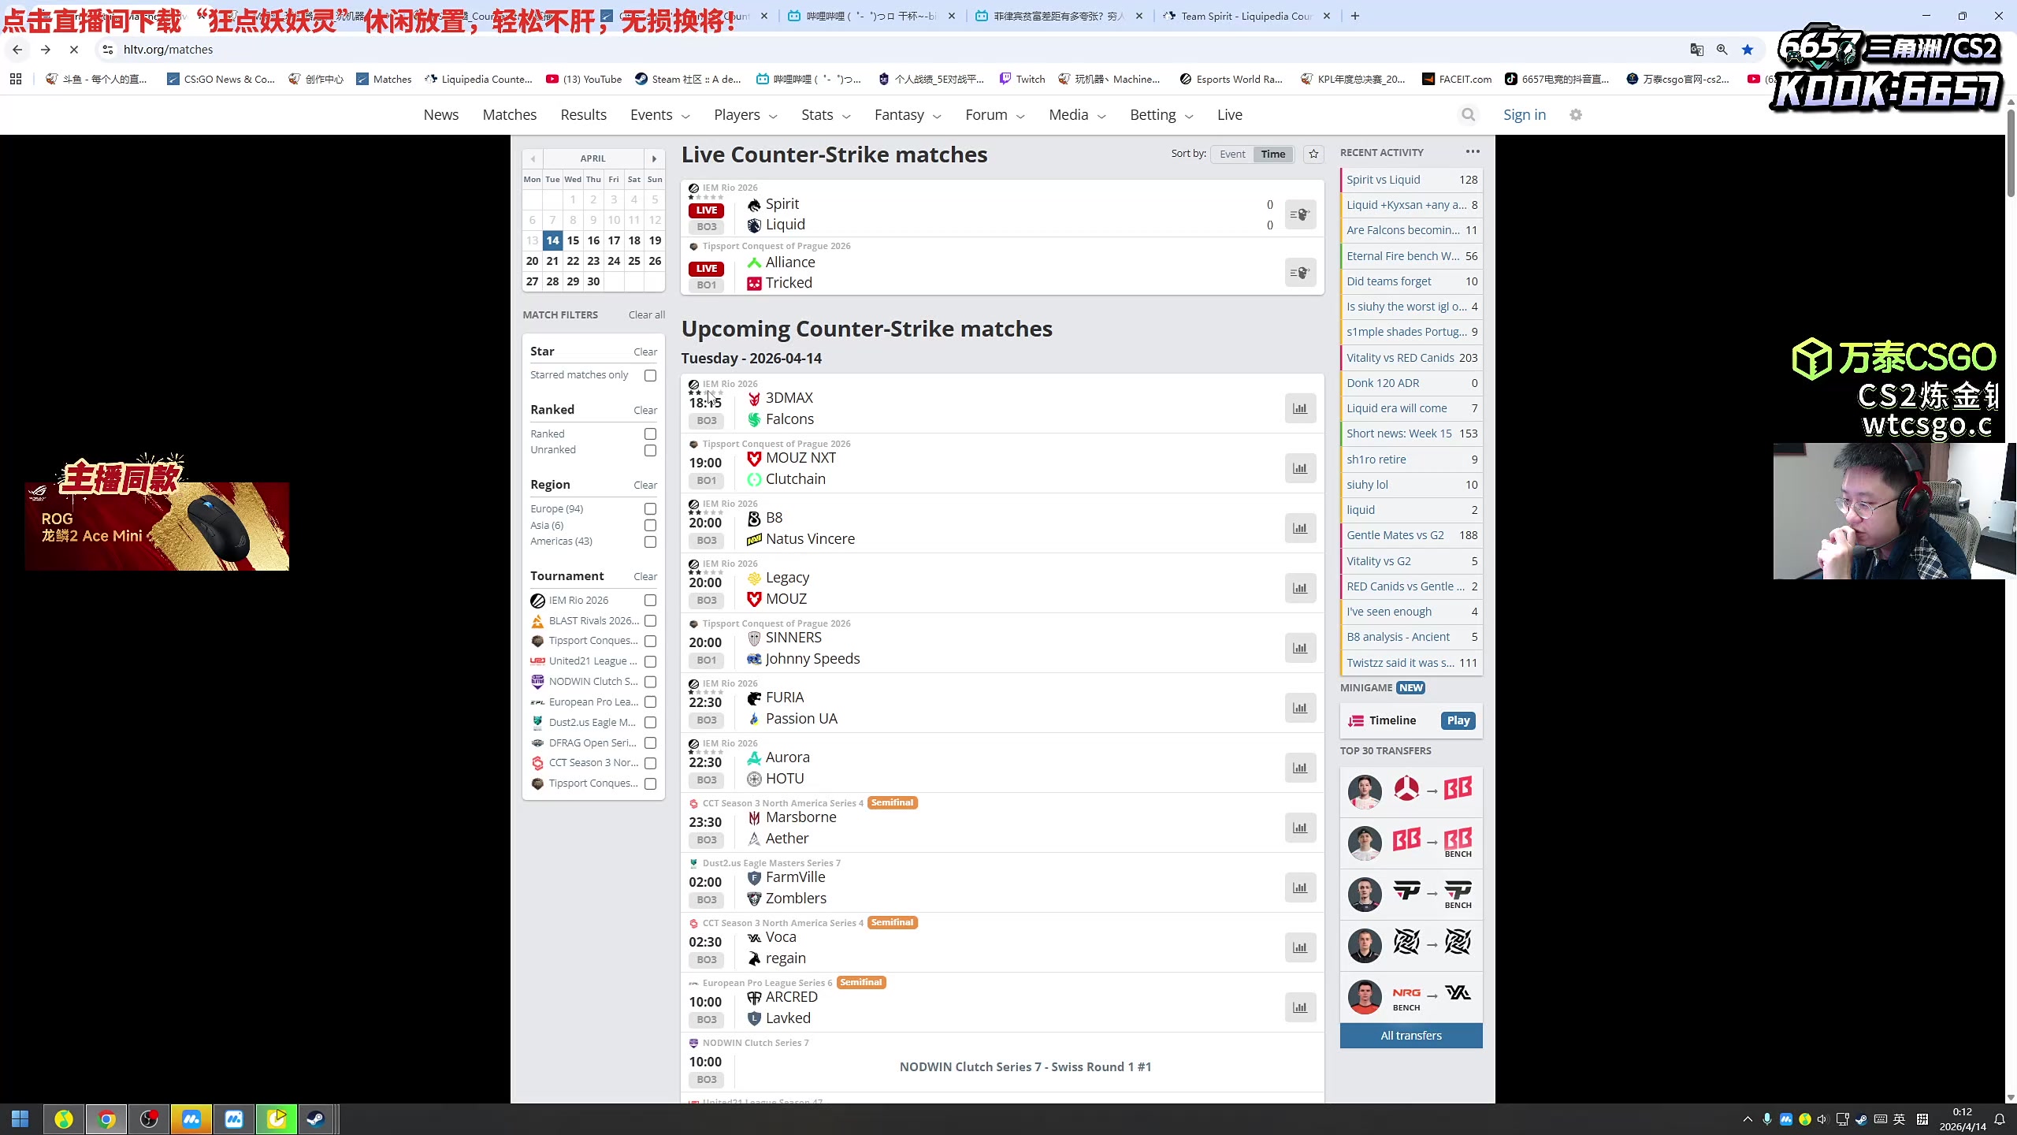Click the browser address bar URL
This screenshot has width=2017, height=1135.
[168, 50]
